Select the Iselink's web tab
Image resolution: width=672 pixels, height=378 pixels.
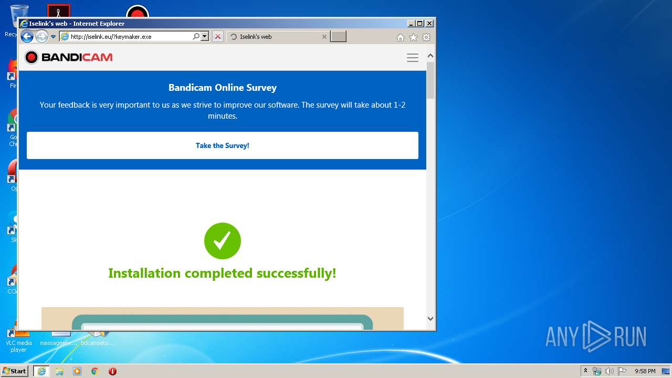click(279, 37)
